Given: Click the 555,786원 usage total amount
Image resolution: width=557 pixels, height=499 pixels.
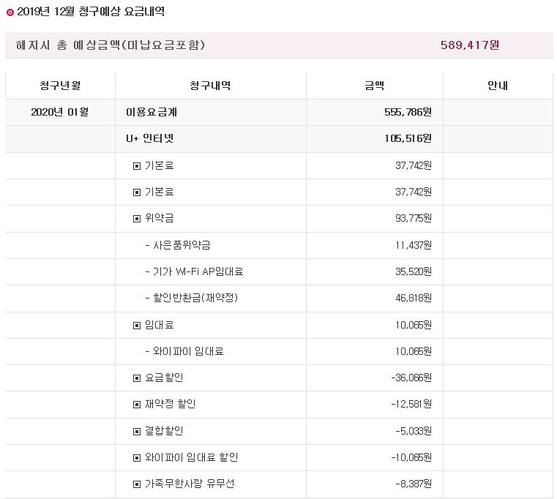Looking at the screenshot, I should pyautogui.click(x=408, y=113).
